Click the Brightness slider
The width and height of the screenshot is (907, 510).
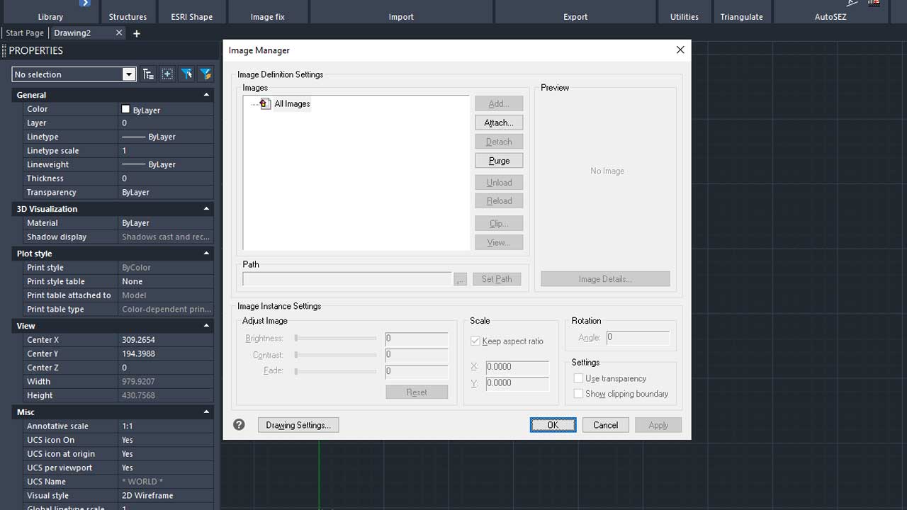335,339
